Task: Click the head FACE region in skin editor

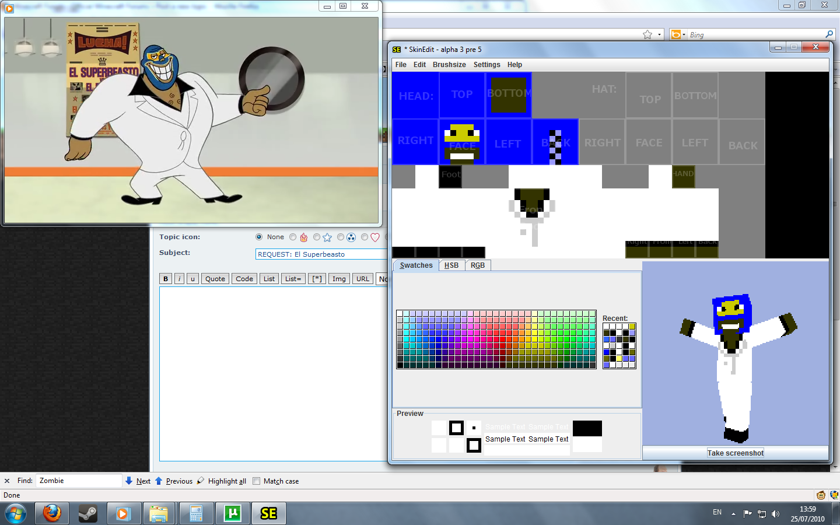Action: tap(462, 142)
